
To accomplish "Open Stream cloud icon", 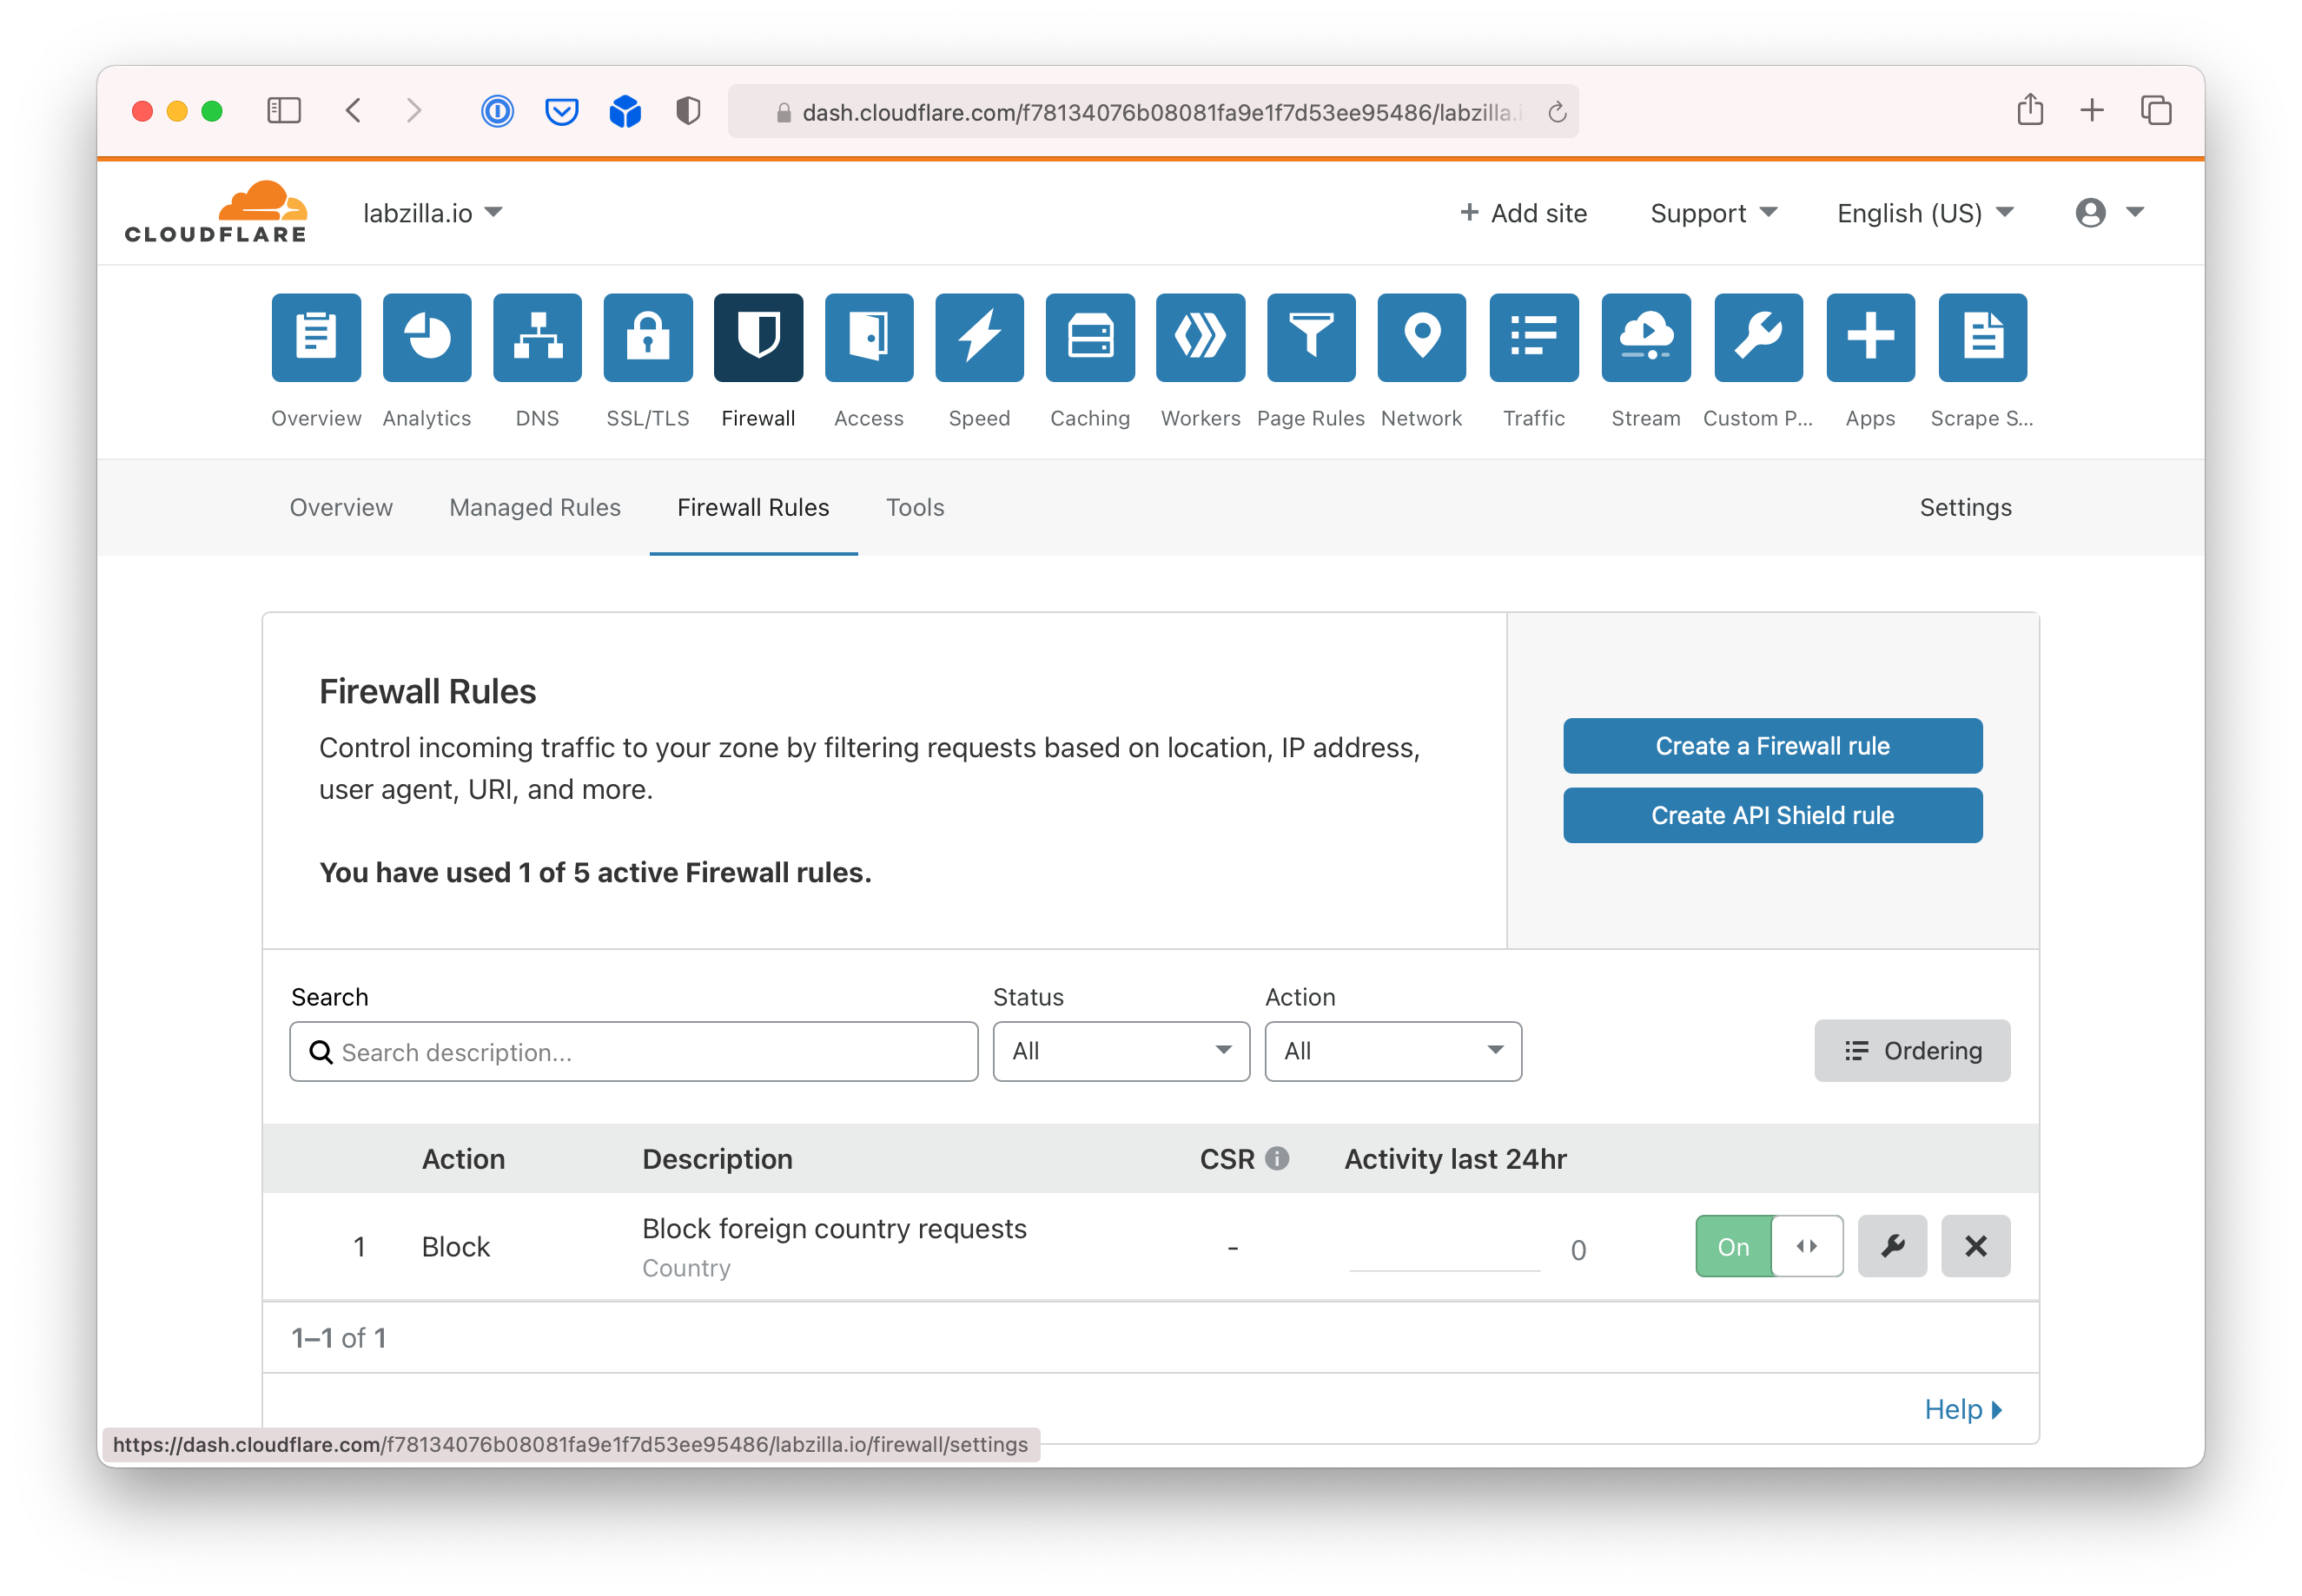I will click(x=1644, y=338).
